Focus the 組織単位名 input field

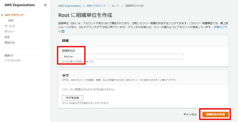122,56
